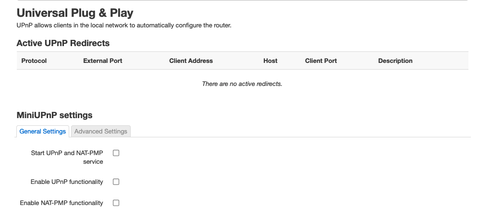The width and height of the screenshot is (492, 218).
Task: Click the Protocol column header
Action: point(34,61)
